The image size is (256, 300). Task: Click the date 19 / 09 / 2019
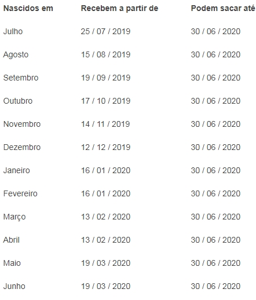pos(105,78)
